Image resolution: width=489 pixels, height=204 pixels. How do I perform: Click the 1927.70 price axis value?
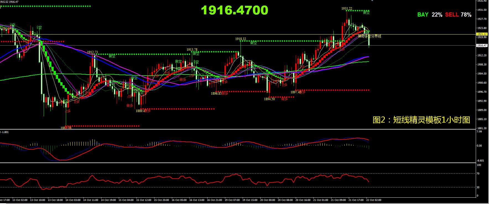pyautogui.click(x=482, y=19)
